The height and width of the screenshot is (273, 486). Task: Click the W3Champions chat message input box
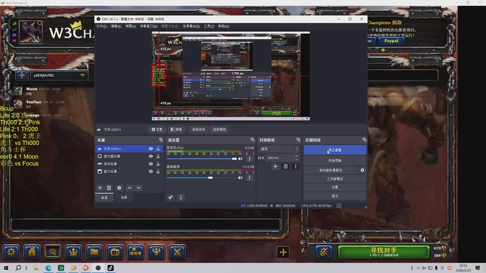[x=146, y=224]
